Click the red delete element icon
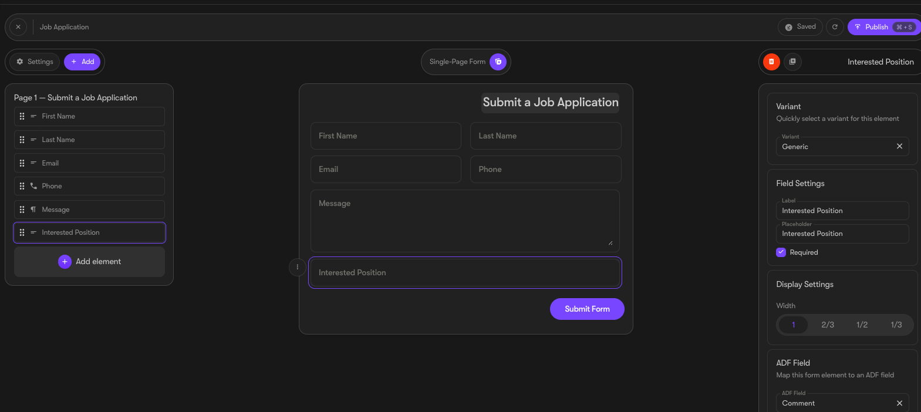Image resolution: width=921 pixels, height=412 pixels. (771, 62)
